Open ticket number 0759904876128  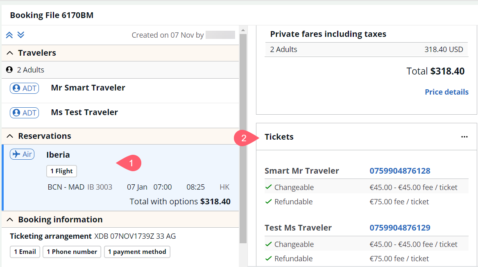[400, 171]
